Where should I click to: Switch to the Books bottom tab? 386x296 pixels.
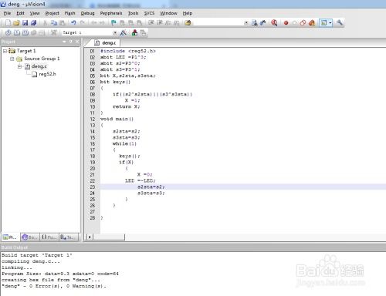point(30,237)
